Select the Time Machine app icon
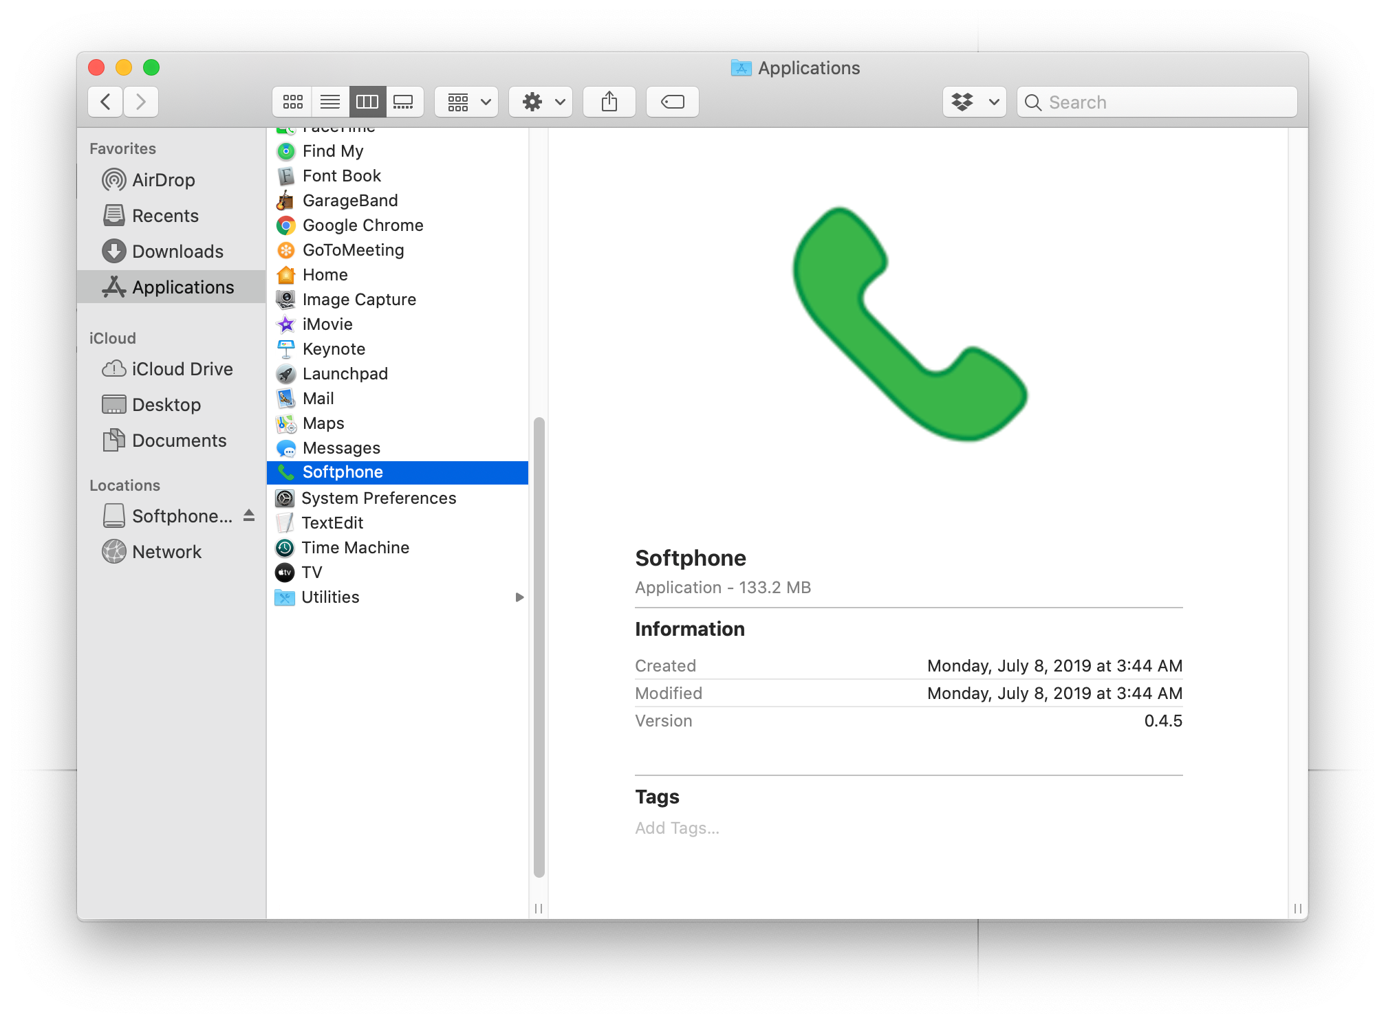 pos(284,547)
